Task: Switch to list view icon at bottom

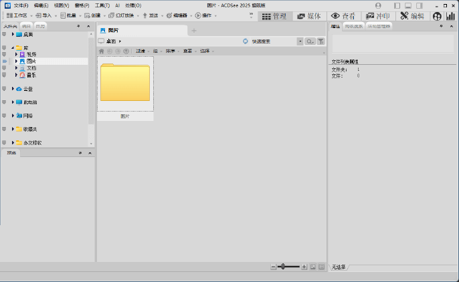Action: tap(321, 267)
